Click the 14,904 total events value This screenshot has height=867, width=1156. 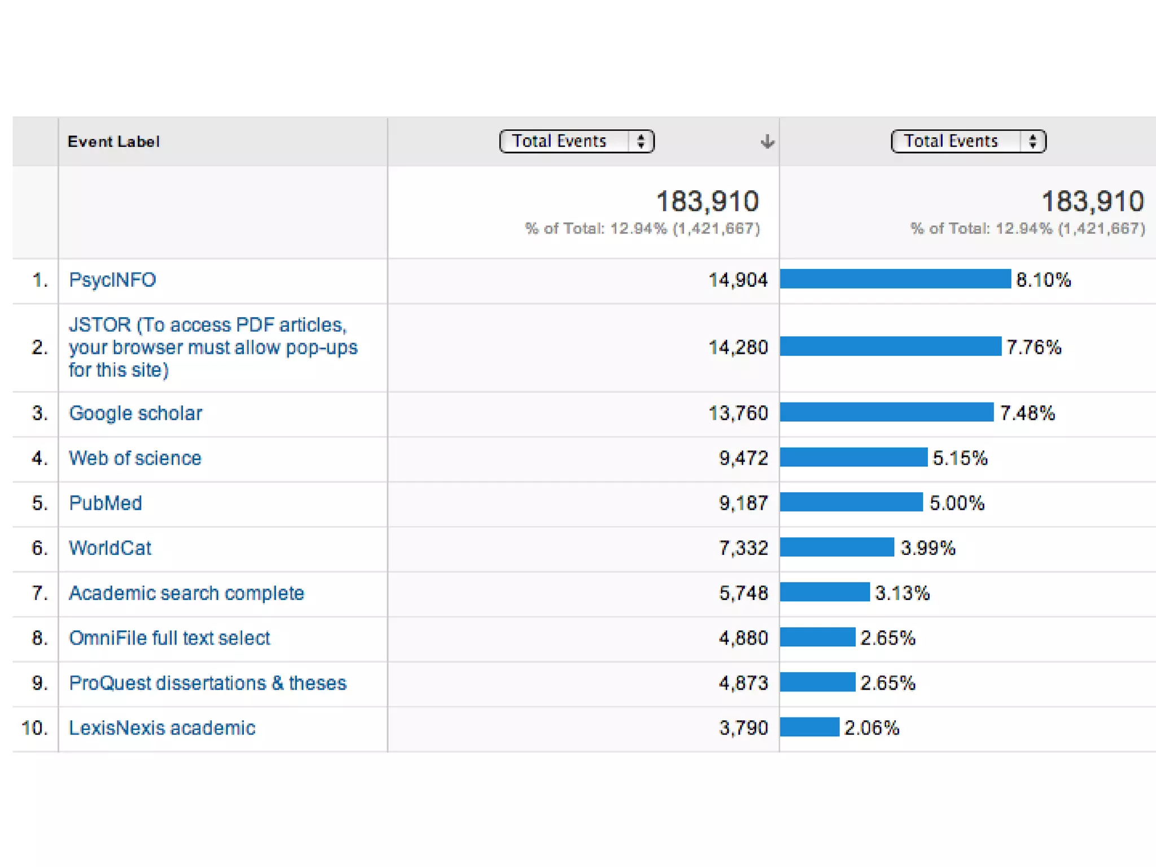[738, 280]
